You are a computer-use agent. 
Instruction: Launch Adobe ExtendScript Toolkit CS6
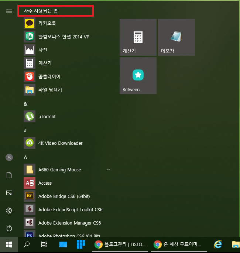67,209
